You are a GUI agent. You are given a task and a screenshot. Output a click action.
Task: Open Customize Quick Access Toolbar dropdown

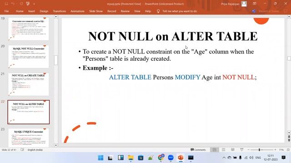[x=34, y=4]
